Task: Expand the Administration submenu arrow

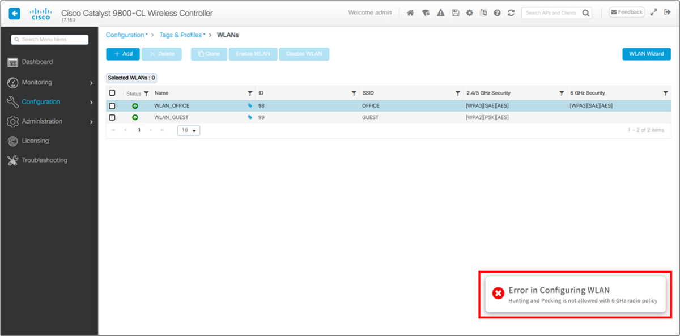Action: [91, 122]
